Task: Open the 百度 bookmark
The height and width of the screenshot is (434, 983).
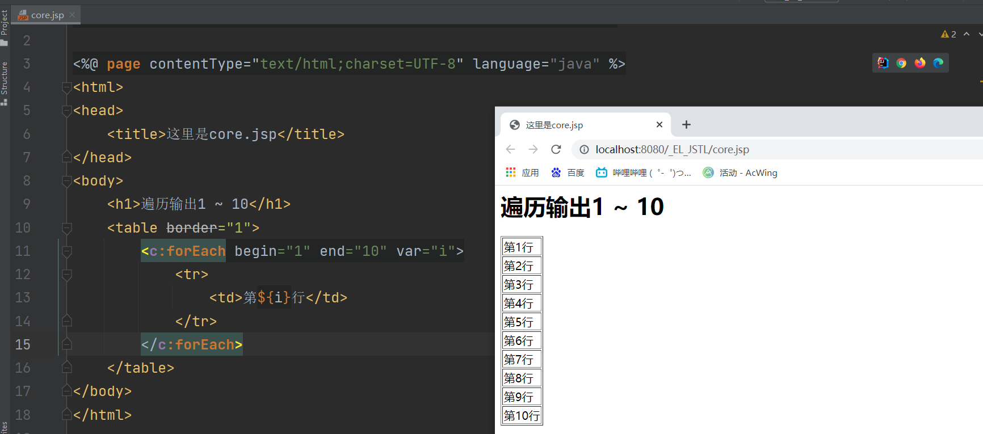Action: click(x=568, y=172)
